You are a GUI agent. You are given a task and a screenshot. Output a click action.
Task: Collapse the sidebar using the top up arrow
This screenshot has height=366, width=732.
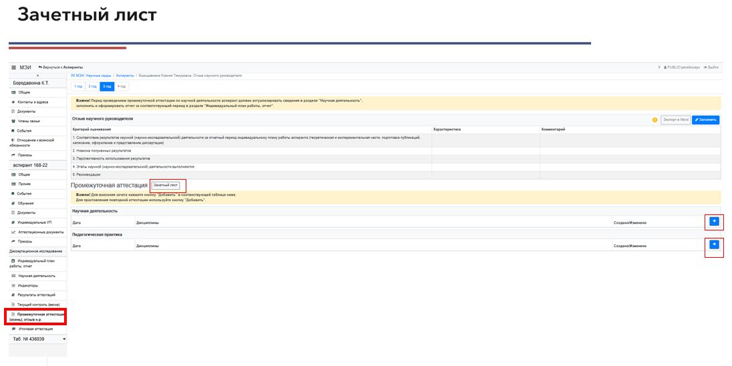click(37, 75)
